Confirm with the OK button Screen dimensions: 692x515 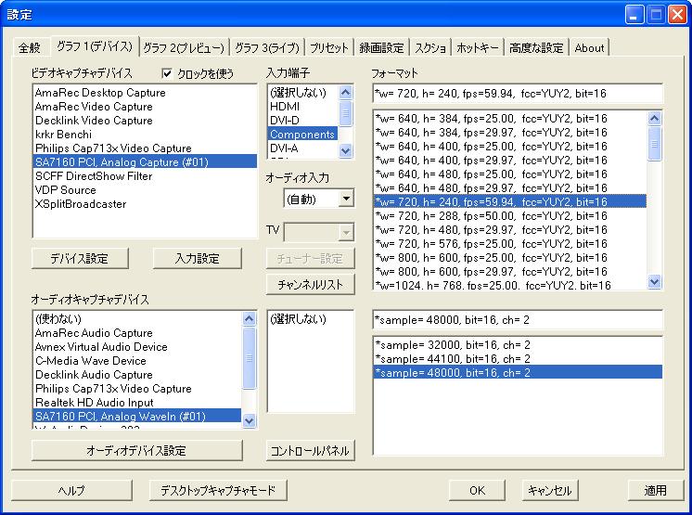point(477,490)
